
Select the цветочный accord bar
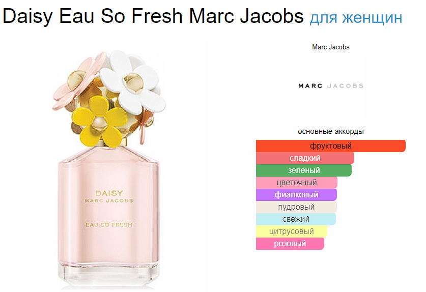[x=297, y=183]
